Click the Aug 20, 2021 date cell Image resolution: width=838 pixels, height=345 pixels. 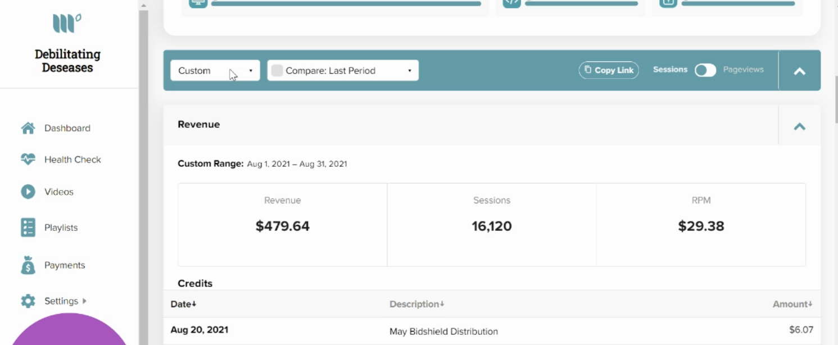point(200,330)
